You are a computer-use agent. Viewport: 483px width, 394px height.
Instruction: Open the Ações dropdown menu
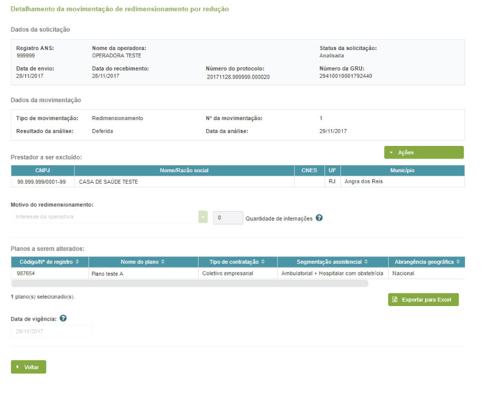coord(423,153)
